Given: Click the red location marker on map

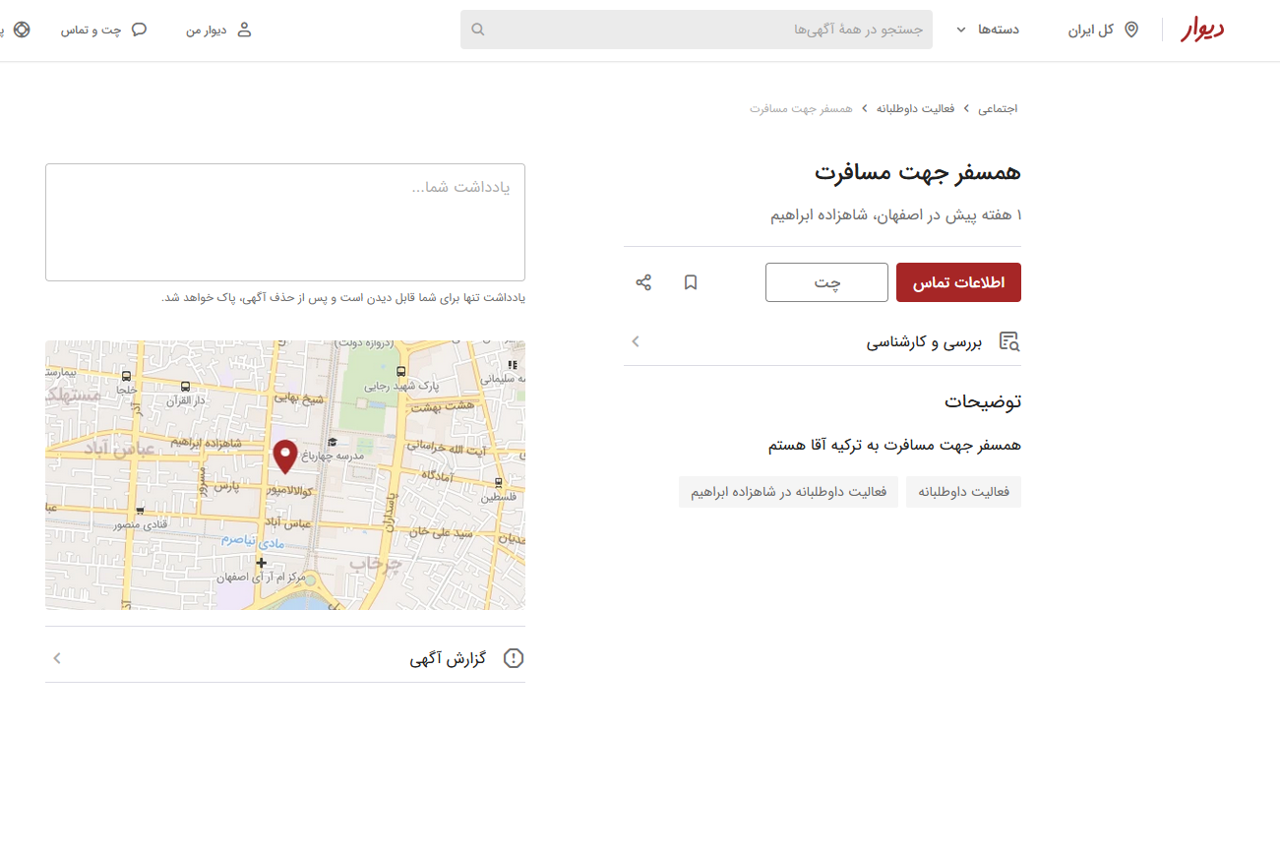Looking at the screenshot, I should [285, 457].
